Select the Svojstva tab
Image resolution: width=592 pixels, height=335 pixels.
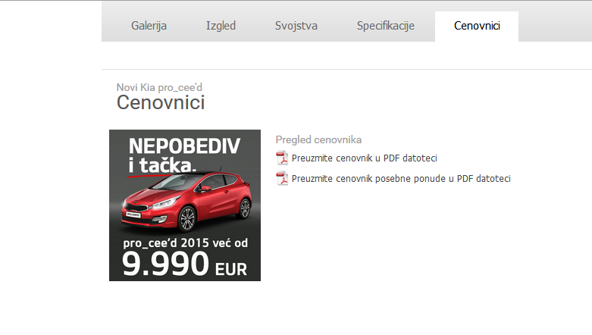296,26
